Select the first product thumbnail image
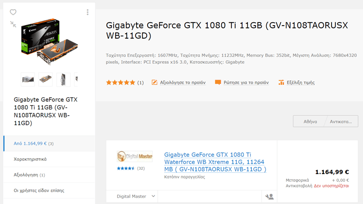 28,80
